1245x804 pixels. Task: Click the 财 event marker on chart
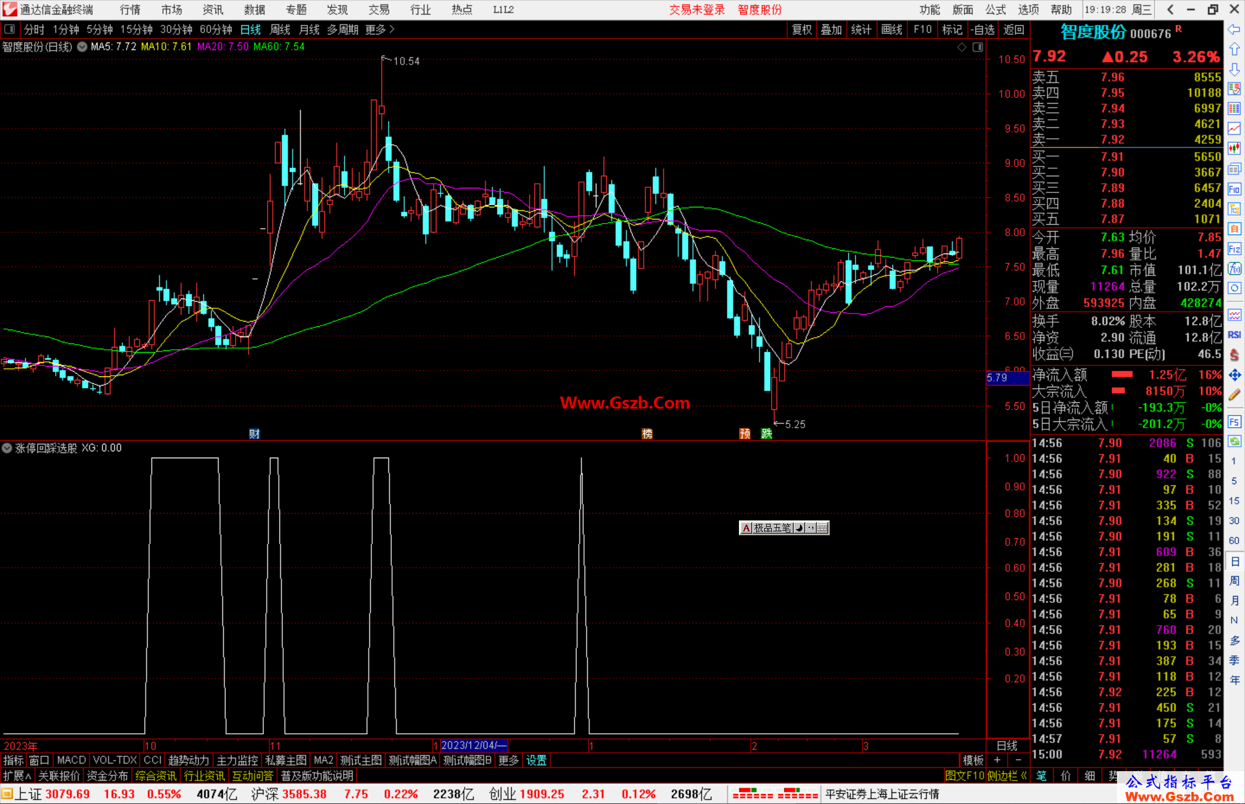[x=254, y=433]
